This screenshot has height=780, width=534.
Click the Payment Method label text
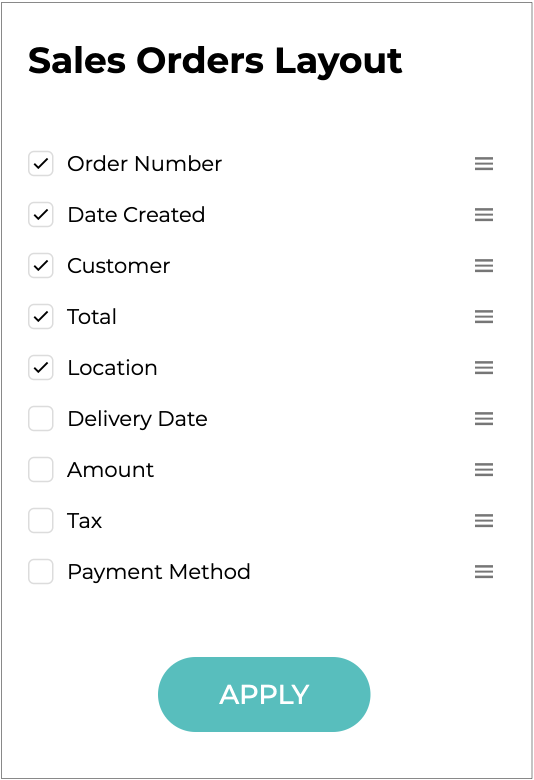pyautogui.click(x=158, y=571)
